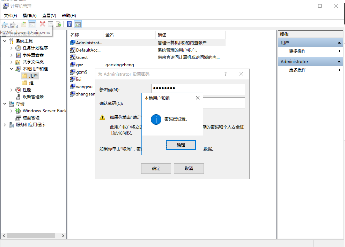Click 取消 in the set password dialog
This screenshot has height=247, width=345.
point(189,169)
